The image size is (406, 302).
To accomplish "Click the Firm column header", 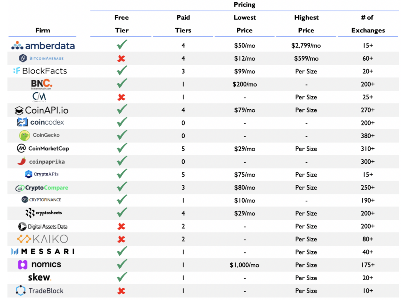I will click(42, 30).
